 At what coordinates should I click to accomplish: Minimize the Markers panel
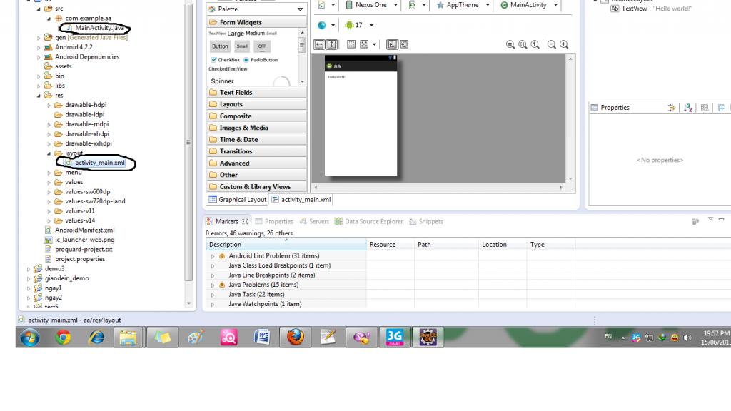pyautogui.click(x=721, y=219)
